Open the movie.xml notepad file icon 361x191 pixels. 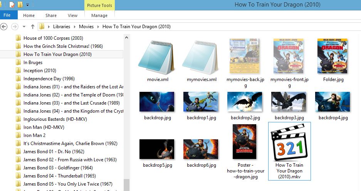(x=157, y=57)
